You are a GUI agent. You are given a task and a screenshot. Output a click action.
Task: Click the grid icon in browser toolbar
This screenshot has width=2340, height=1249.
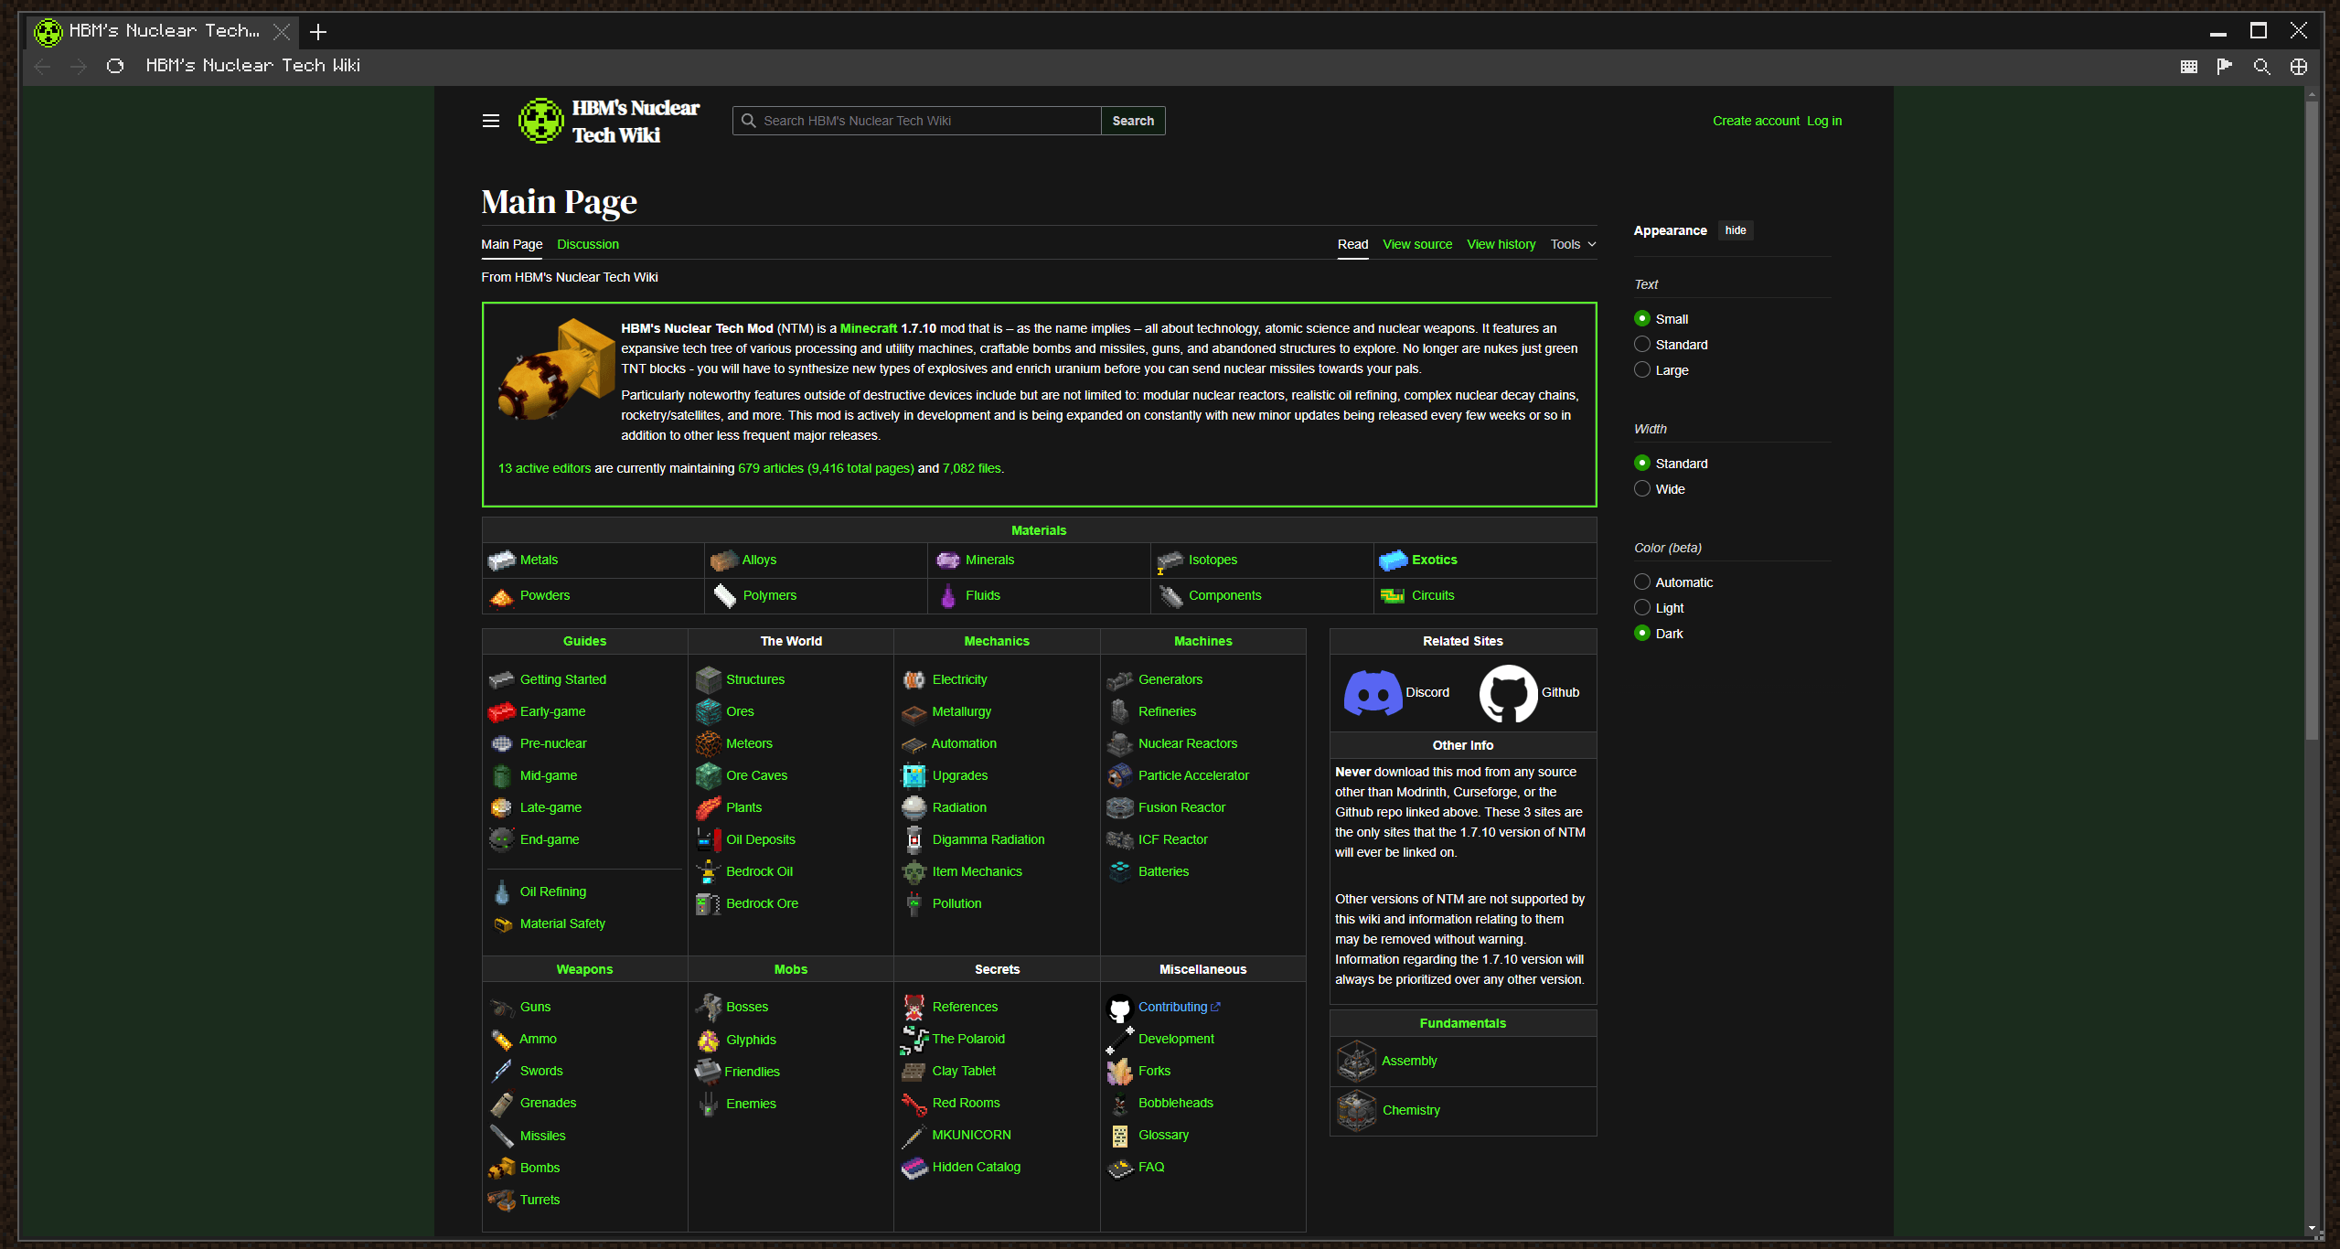(x=2188, y=66)
